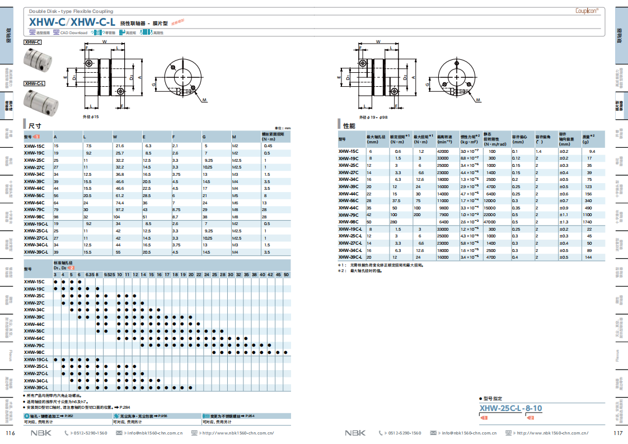Click red badge 1 under XHW-25C-L-8-10

(484, 418)
